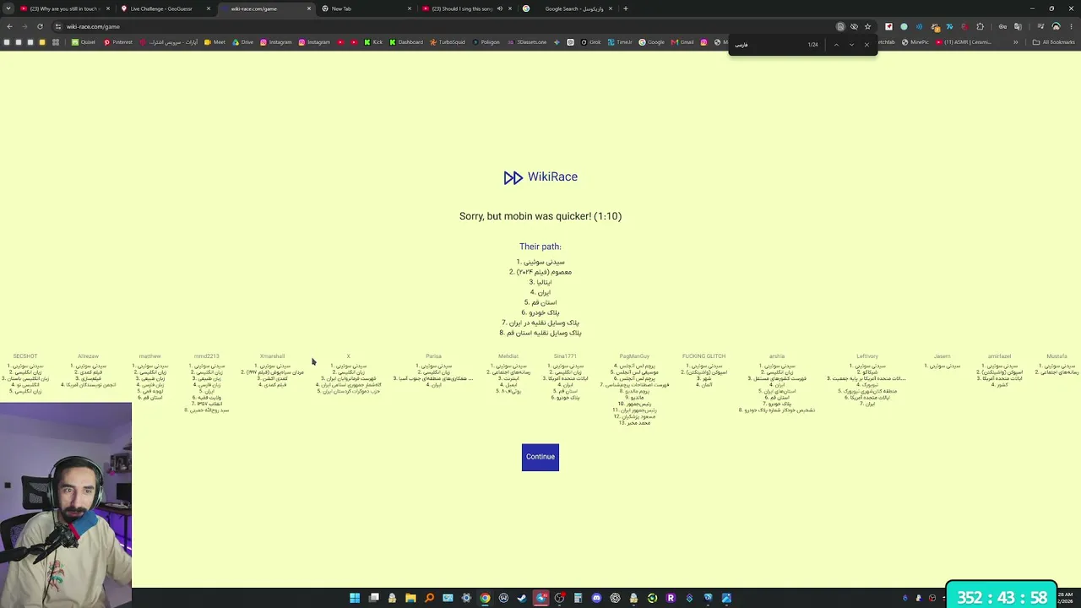Click the 'Their path:' heading
The width and height of the screenshot is (1081, 608).
pyautogui.click(x=540, y=247)
